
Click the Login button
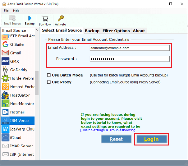[152, 139]
